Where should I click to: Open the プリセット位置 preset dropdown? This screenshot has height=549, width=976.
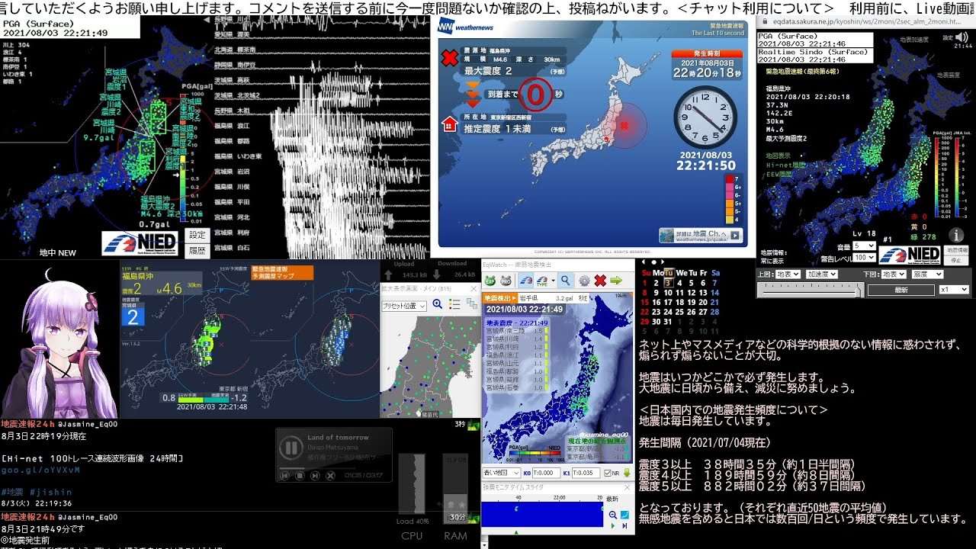click(x=403, y=305)
